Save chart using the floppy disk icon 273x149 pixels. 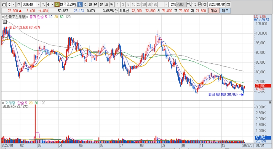200,4
